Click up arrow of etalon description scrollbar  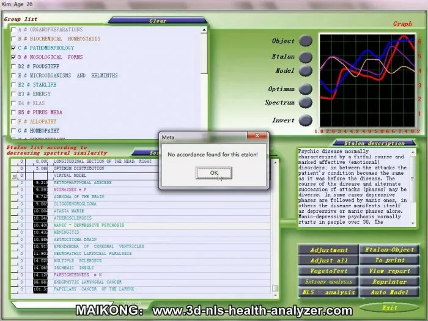pyautogui.click(x=413, y=152)
